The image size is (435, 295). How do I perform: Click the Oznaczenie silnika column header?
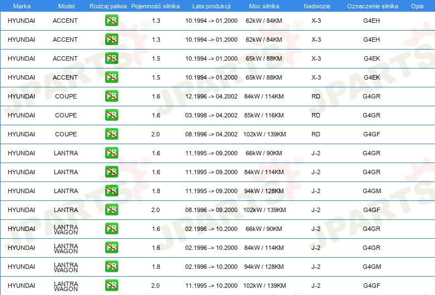point(373,6)
